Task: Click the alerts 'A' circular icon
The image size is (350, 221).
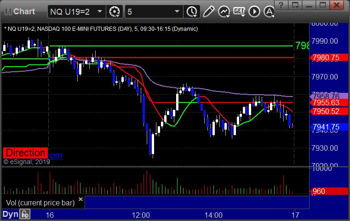Action: 269,11
